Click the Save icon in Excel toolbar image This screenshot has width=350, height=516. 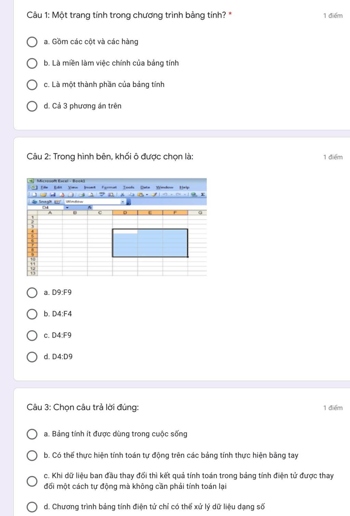(x=53, y=194)
